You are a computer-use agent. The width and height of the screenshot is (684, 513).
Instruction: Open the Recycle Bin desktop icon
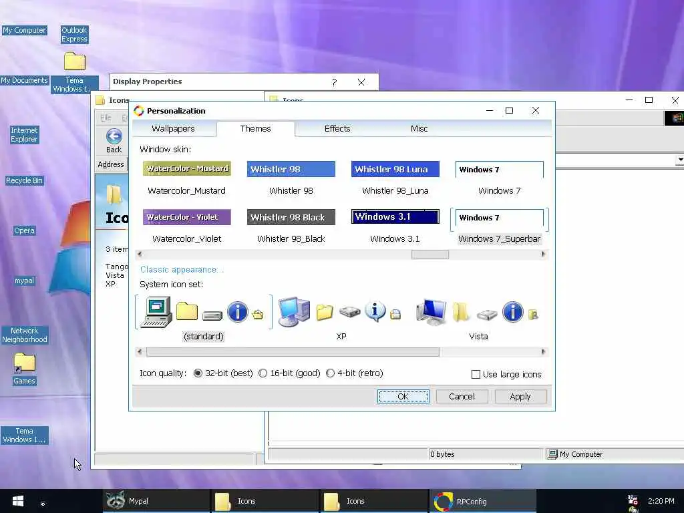[x=24, y=180]
